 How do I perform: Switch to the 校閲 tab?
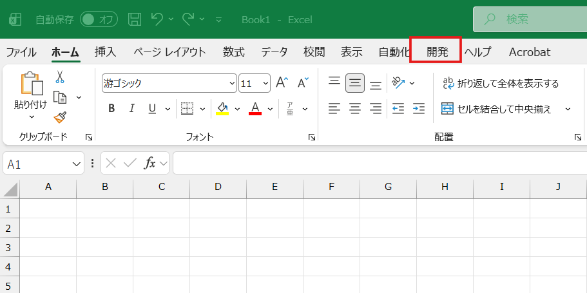314,52
